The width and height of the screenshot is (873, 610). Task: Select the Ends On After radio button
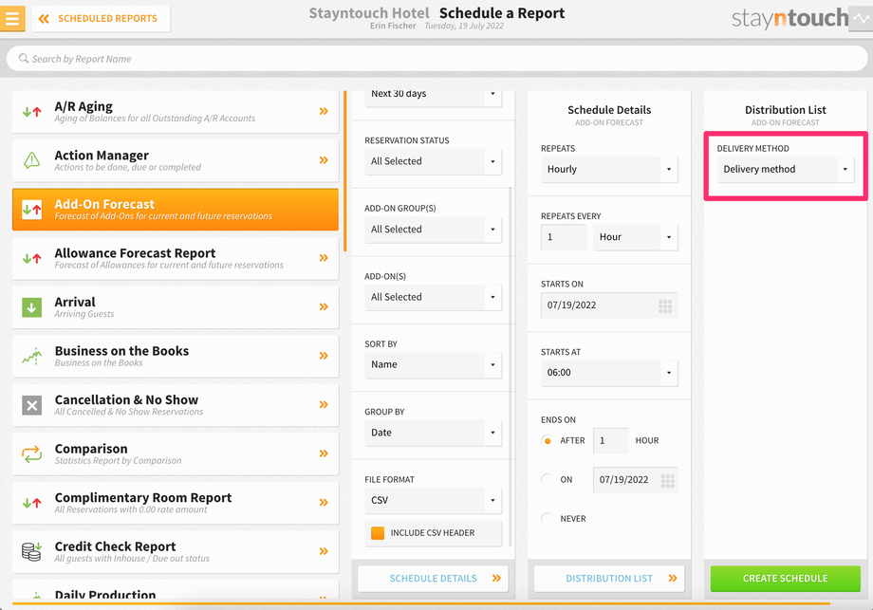click(x=548, y=441)
